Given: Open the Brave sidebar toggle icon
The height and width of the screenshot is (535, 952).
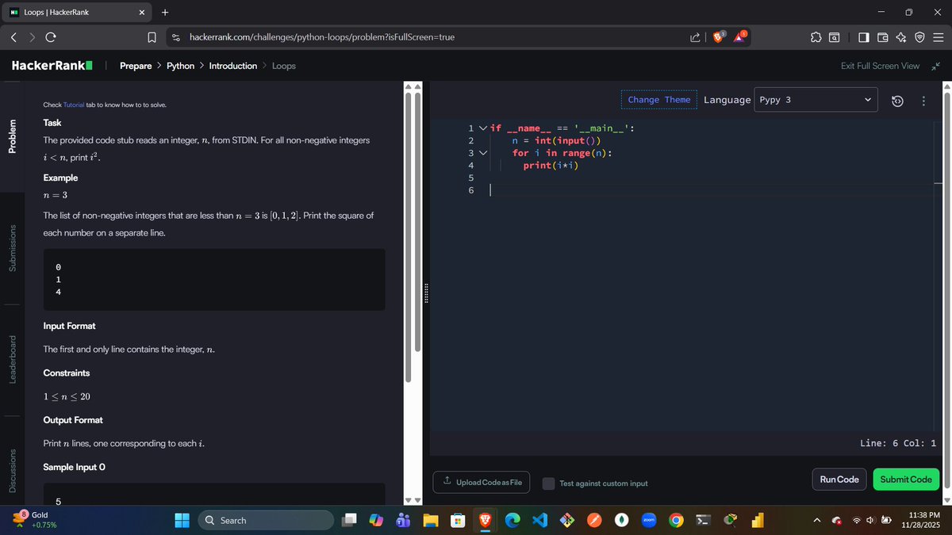Looking at the screenshot, I should (863, 36).
